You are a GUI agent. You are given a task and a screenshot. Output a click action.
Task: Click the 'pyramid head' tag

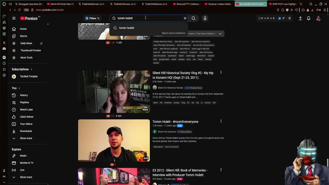click(164, 59)
